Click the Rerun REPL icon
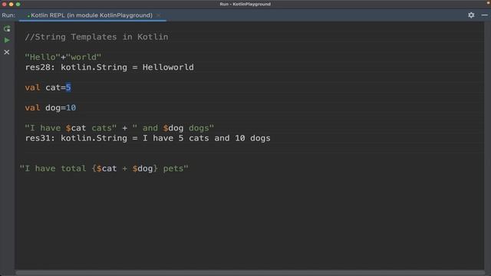 pyautogui.click(x=7, y=29)
